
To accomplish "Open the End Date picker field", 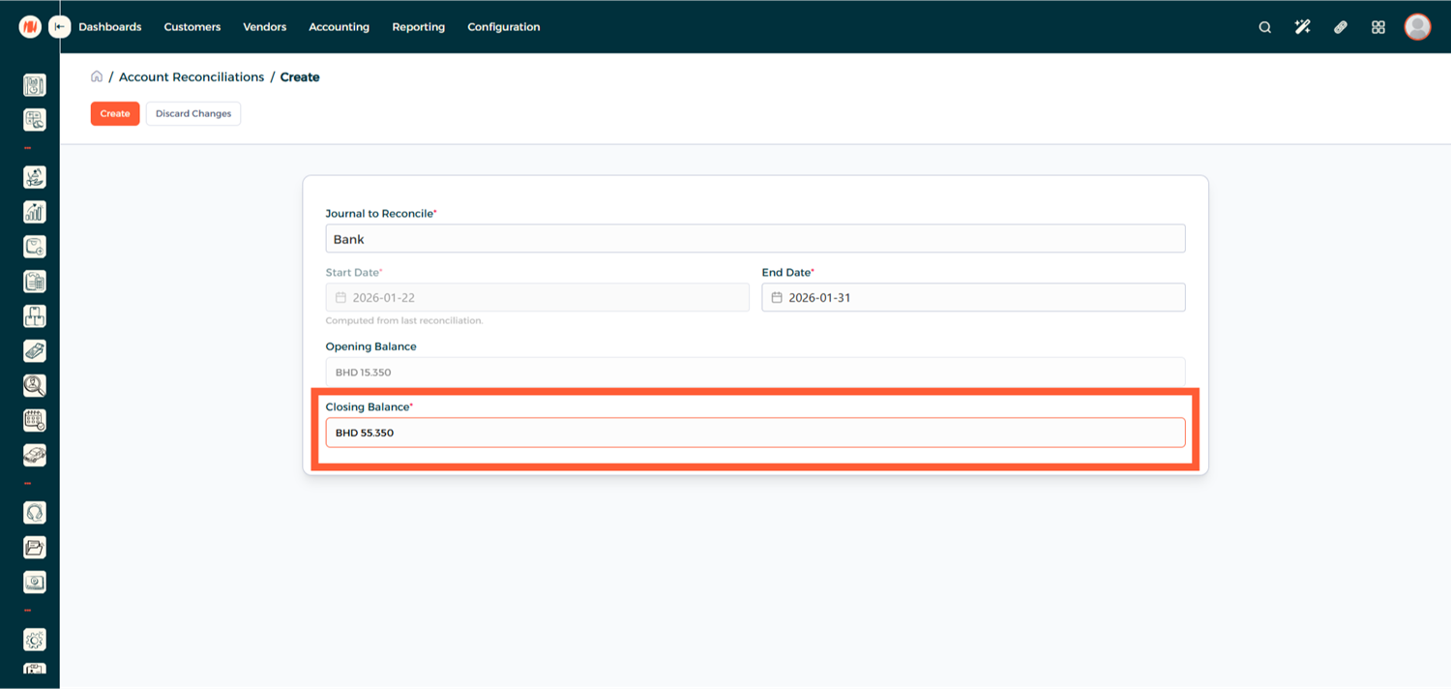I will coord(972,298).
